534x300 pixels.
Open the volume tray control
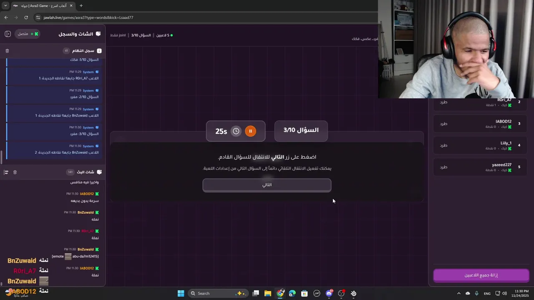pos(504,293)
